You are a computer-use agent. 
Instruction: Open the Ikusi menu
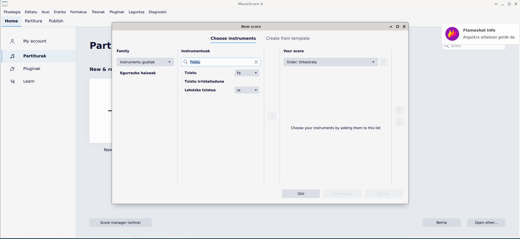(x=45, y=12)
